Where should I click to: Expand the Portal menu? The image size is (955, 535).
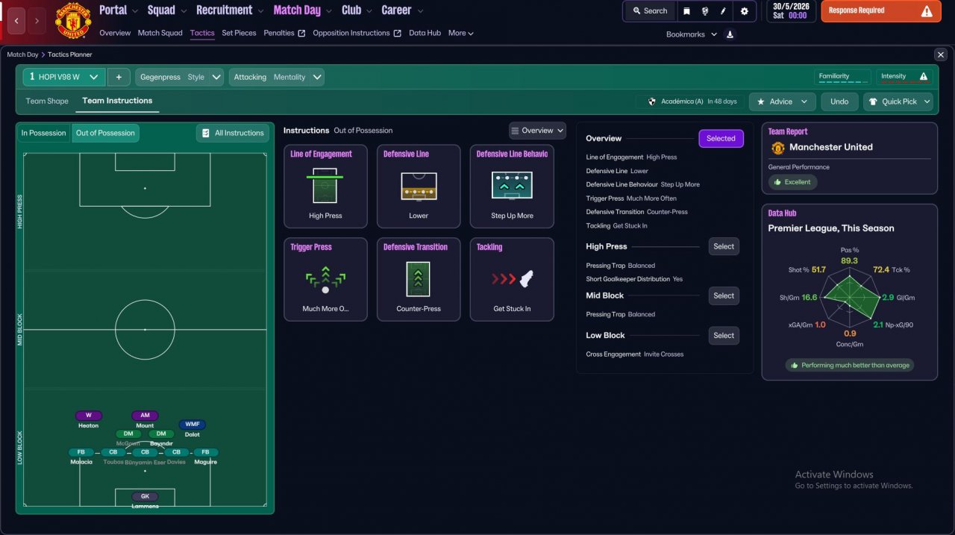coord(119,10)
